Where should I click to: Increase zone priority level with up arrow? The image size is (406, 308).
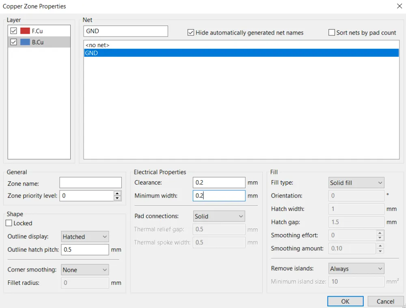coord(117,193)
